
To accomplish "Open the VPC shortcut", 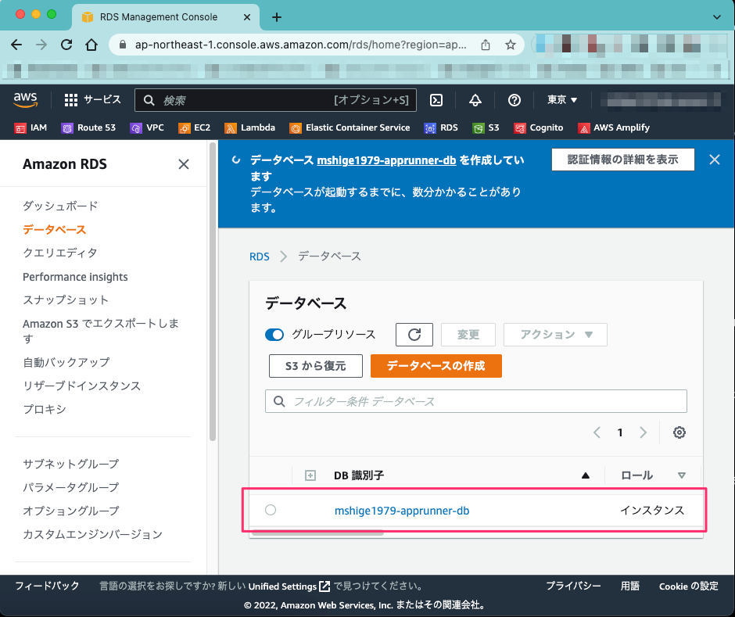I will pyautogui.click(x=147, y=127).
